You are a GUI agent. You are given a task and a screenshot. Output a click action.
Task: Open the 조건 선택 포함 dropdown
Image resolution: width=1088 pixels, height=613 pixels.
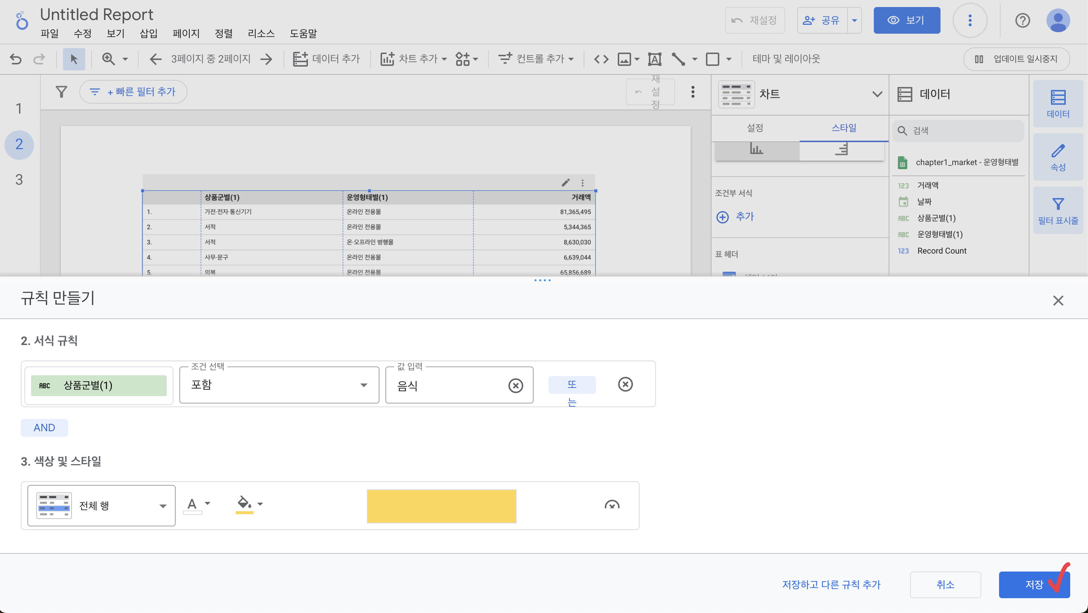point(279,385)
